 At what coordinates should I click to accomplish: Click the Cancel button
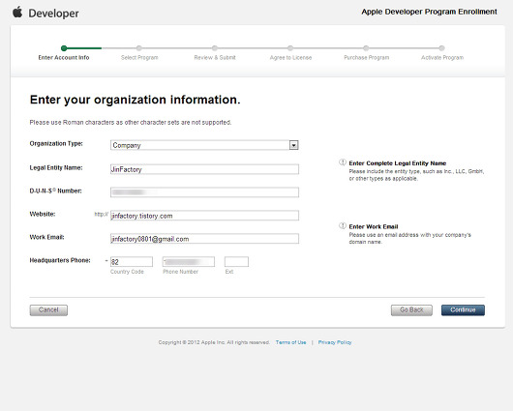(x=48, y=310)
